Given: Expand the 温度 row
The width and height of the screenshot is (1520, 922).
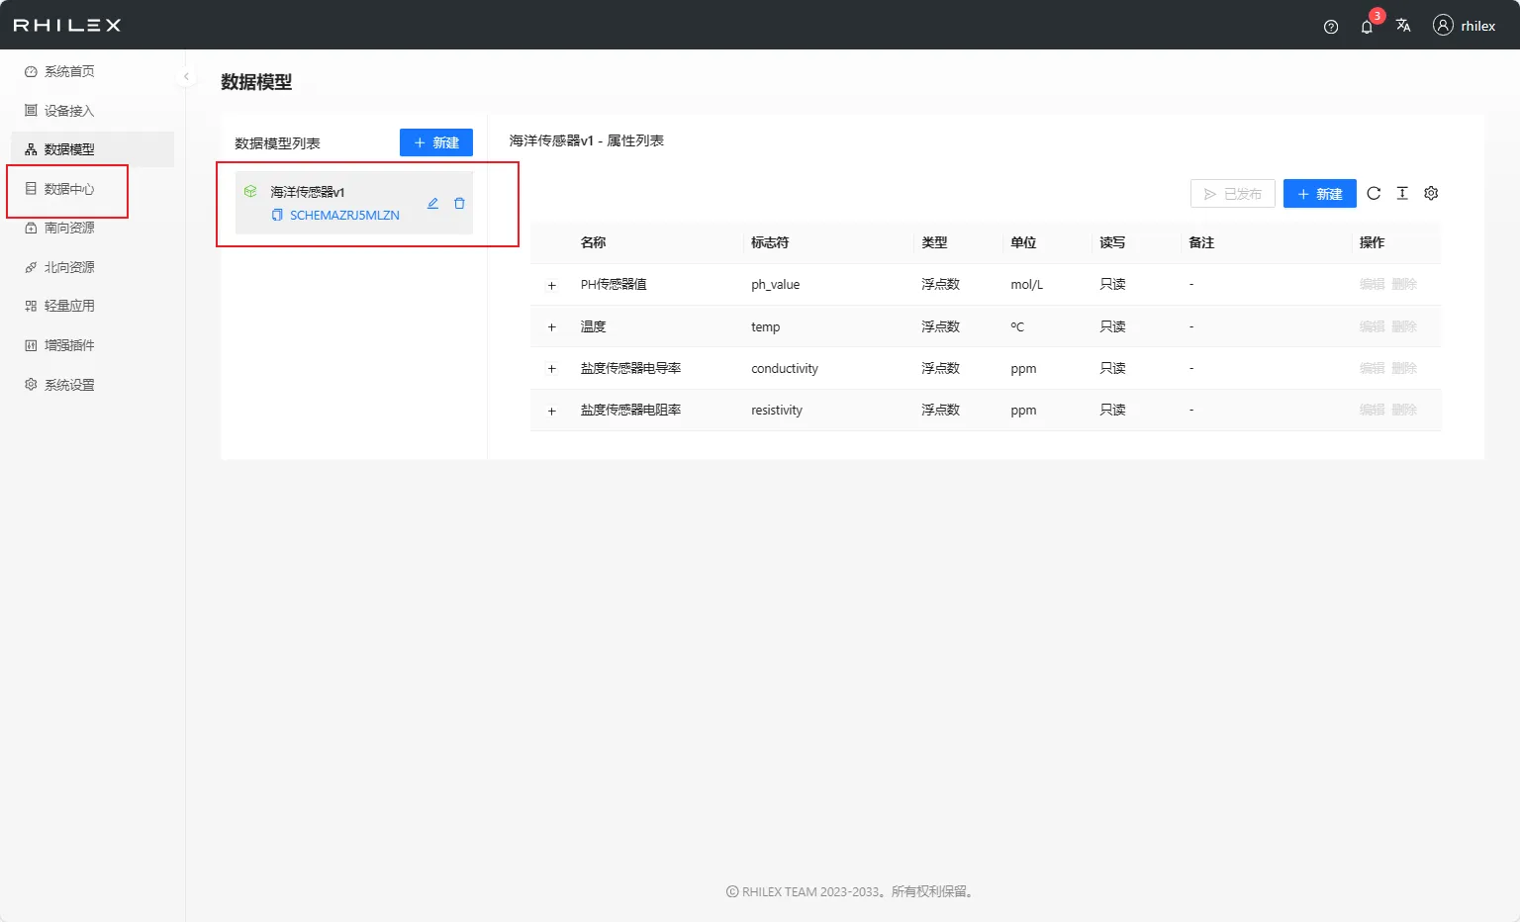Looking at the screenshot, I should point(552,326).
